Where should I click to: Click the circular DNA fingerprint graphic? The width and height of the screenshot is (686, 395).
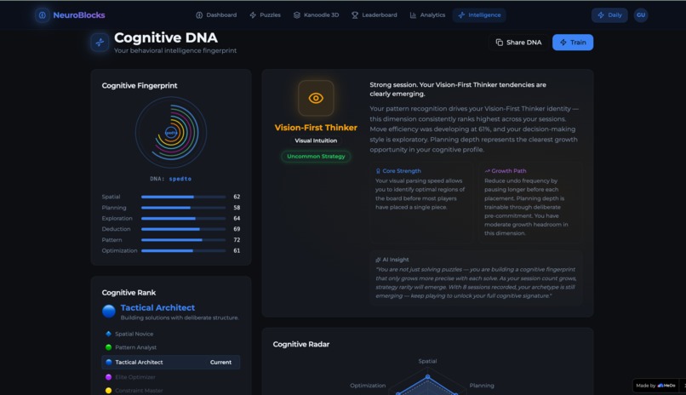pos(171,132)
